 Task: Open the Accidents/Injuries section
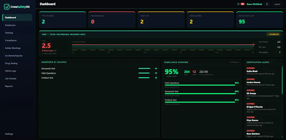(17, 56)
